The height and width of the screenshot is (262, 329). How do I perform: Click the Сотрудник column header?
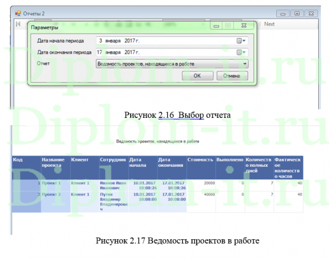(114, 167)
